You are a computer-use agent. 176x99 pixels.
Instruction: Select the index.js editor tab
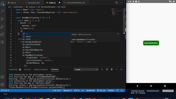pyautogui.click(x=52, y=2)
